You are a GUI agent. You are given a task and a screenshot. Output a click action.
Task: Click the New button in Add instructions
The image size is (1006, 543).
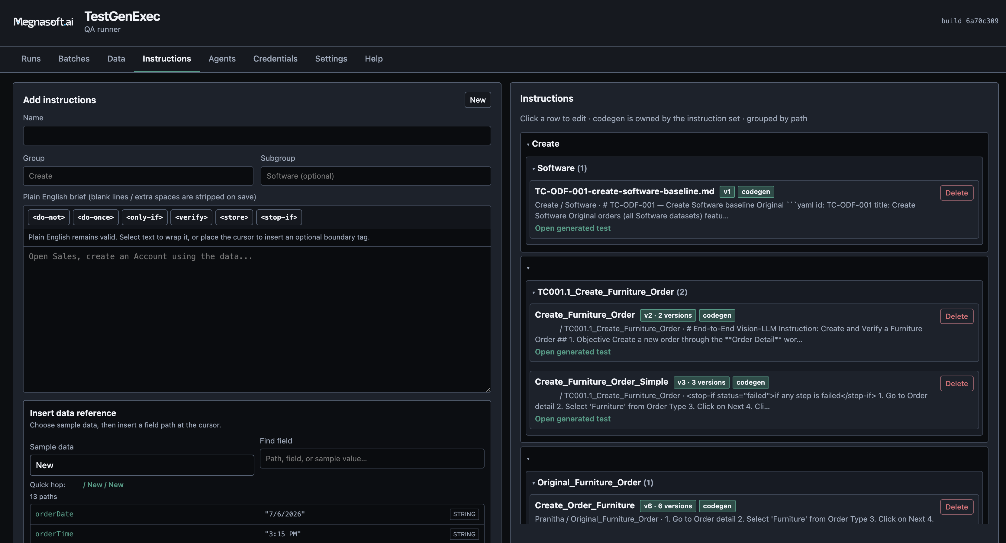[x=478, y=100]
